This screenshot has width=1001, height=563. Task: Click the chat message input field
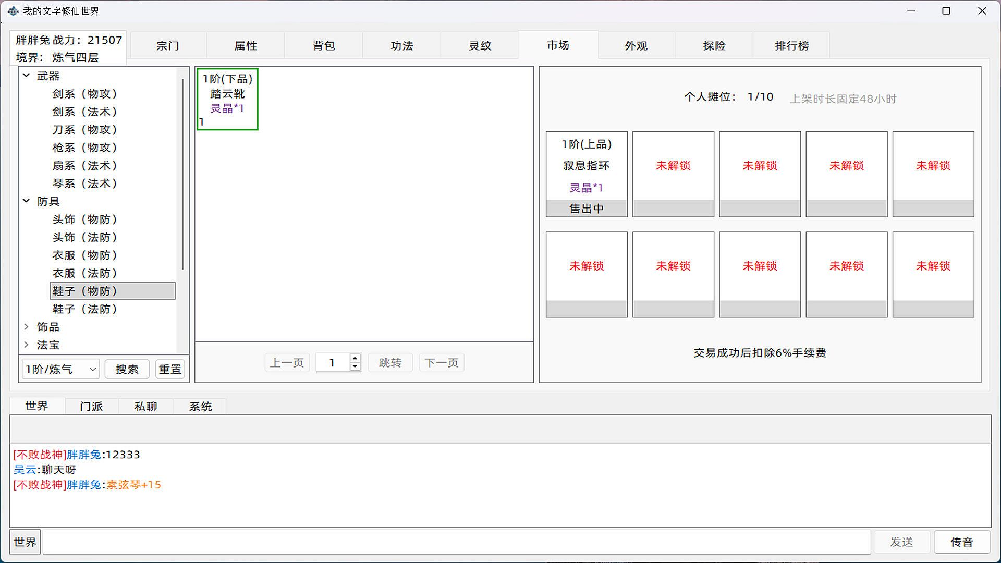(456, 542)
